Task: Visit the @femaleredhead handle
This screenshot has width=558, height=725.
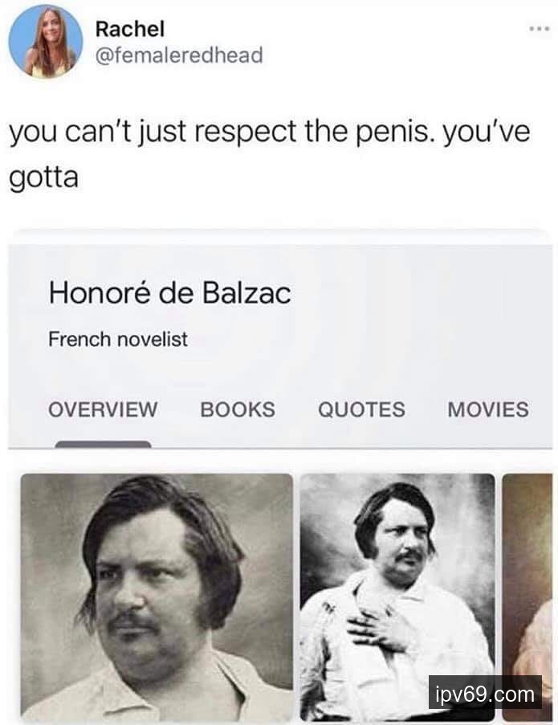Action: click(x=179, y=55)
